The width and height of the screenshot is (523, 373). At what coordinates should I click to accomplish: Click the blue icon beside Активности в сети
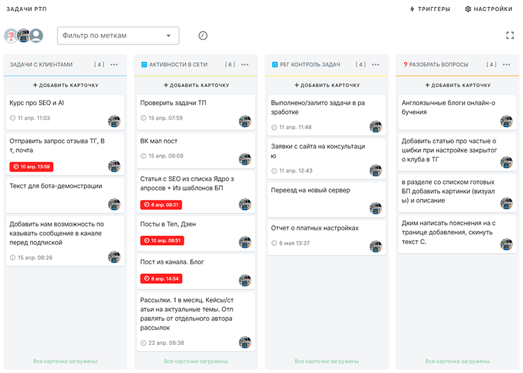[144, 65]
